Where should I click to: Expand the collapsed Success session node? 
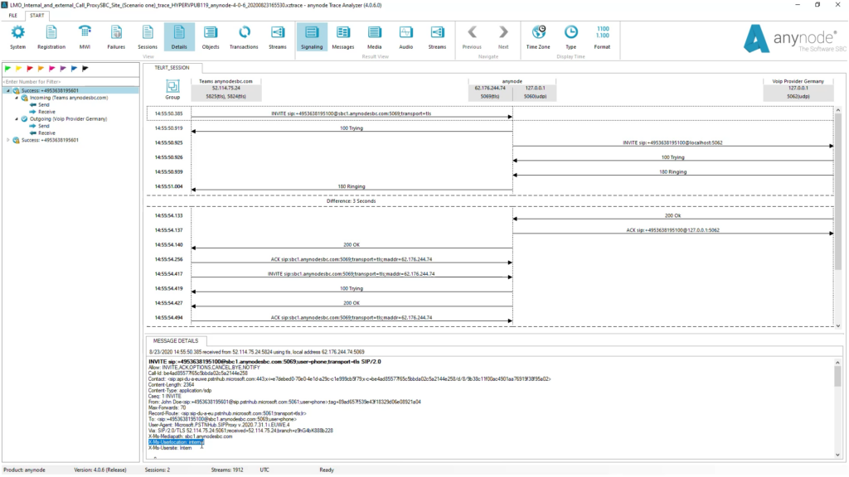(x=8, y=140)
